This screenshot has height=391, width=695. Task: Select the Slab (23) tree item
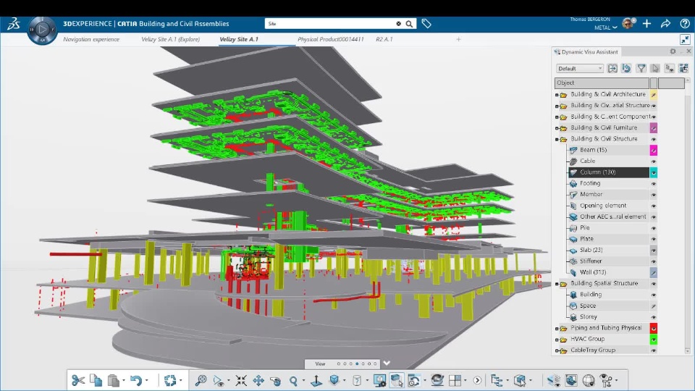click(x=593, y=250)
